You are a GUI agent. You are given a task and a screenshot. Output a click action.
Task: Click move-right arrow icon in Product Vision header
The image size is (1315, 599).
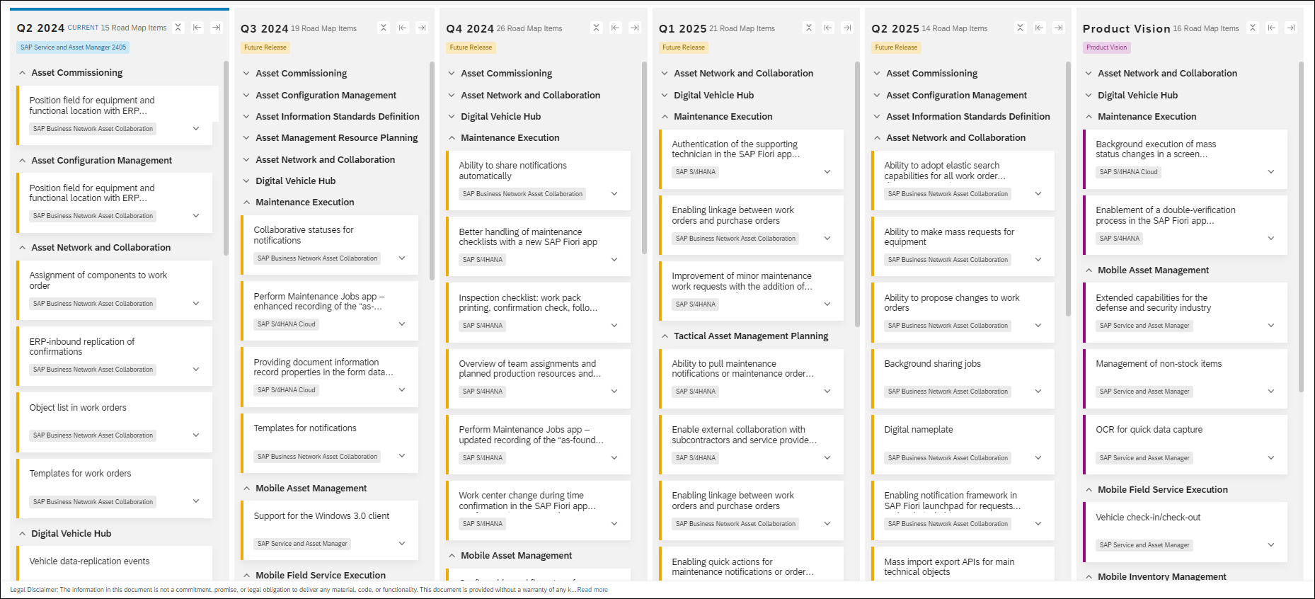point(1291,28)
